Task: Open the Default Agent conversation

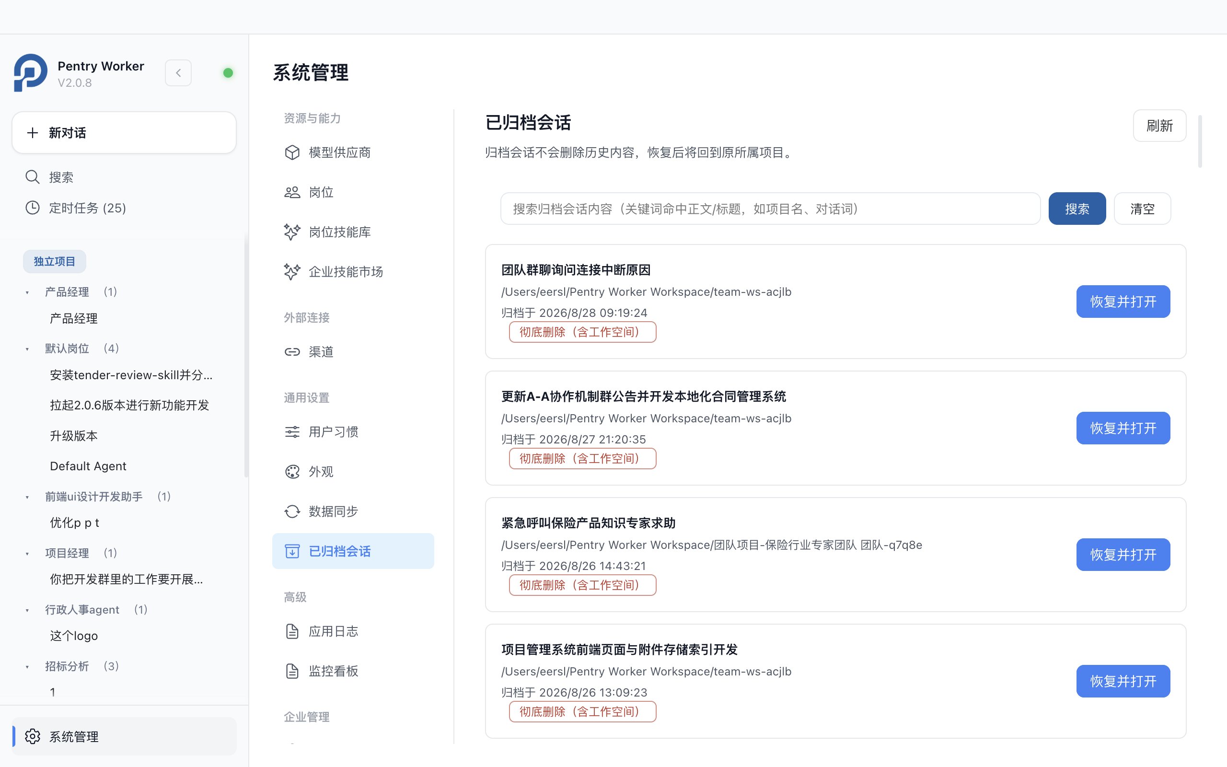Action: click(88, 466)
